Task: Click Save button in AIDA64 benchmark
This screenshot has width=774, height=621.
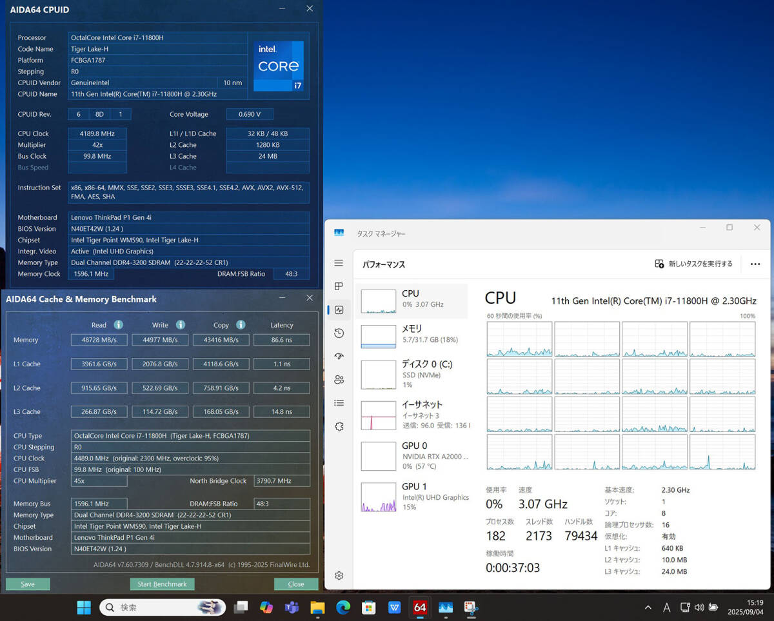Action: click(28, 584)
